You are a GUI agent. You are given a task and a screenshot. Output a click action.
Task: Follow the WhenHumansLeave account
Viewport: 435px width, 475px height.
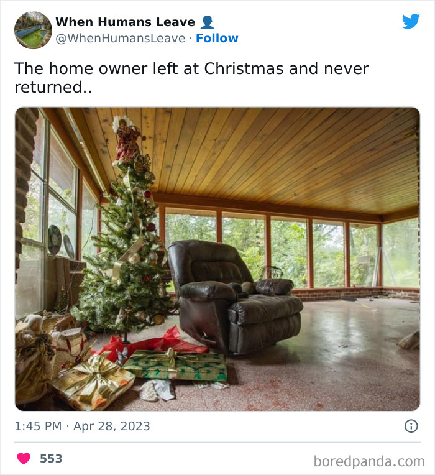click(x=217, y=38)
